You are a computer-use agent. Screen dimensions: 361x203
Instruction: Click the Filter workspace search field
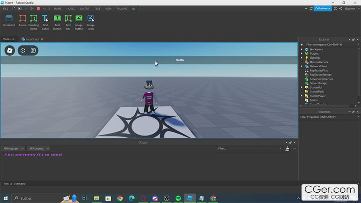tap(330, 44)
